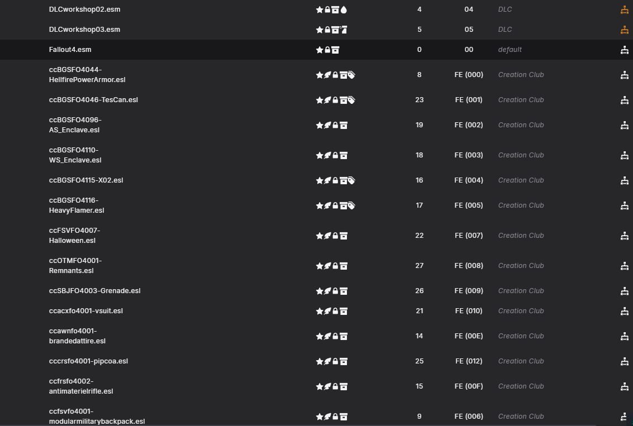Open the DLC group selector of DLCworkshop03.esm
Screen dimensions: 633x426
click(x=505, y=30)
